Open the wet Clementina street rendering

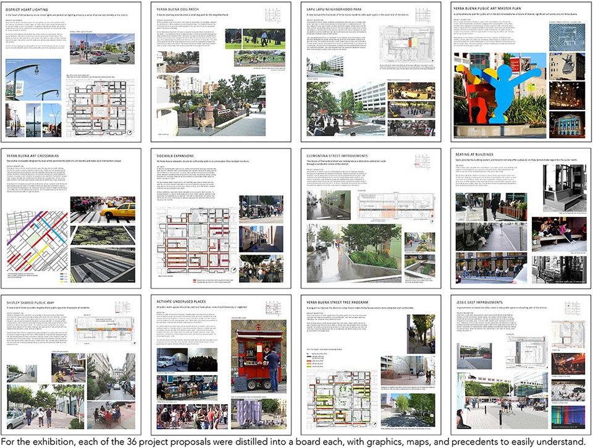pos(353,252)
